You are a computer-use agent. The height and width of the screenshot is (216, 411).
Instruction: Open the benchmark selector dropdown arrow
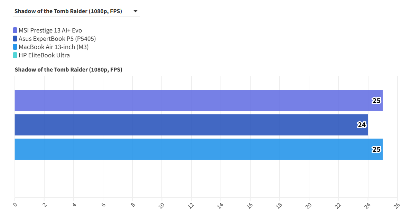135,11
